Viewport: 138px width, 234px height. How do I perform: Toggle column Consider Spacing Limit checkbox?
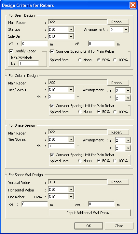point(52,106)
